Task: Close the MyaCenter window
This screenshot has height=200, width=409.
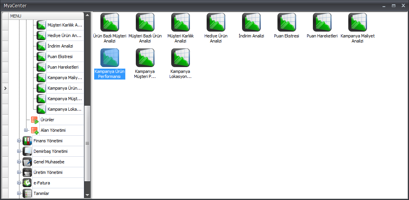Action: 403,6
